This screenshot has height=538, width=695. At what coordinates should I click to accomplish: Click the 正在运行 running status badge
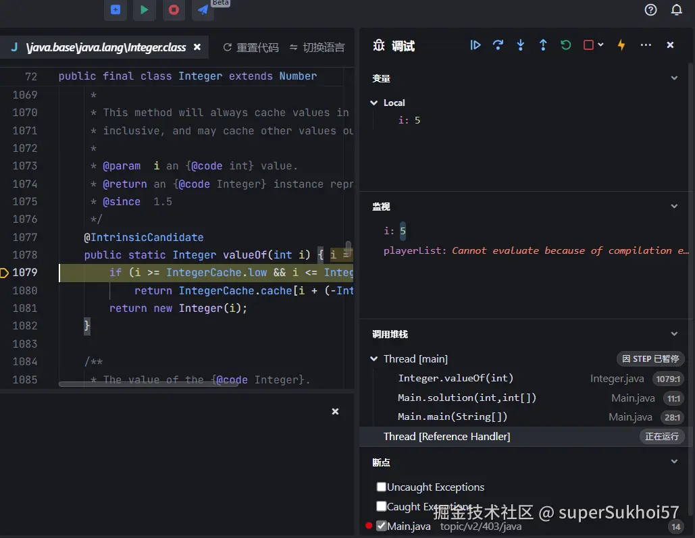click(662, 437)
